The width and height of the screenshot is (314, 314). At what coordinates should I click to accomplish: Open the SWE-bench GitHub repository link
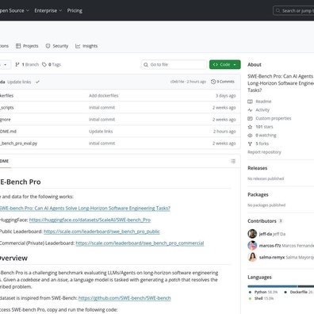click(124, 298)
